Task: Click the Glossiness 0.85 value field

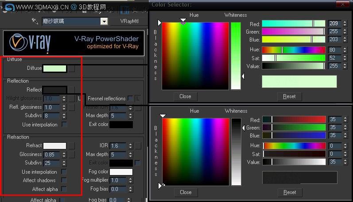Action: click(52, 155)
